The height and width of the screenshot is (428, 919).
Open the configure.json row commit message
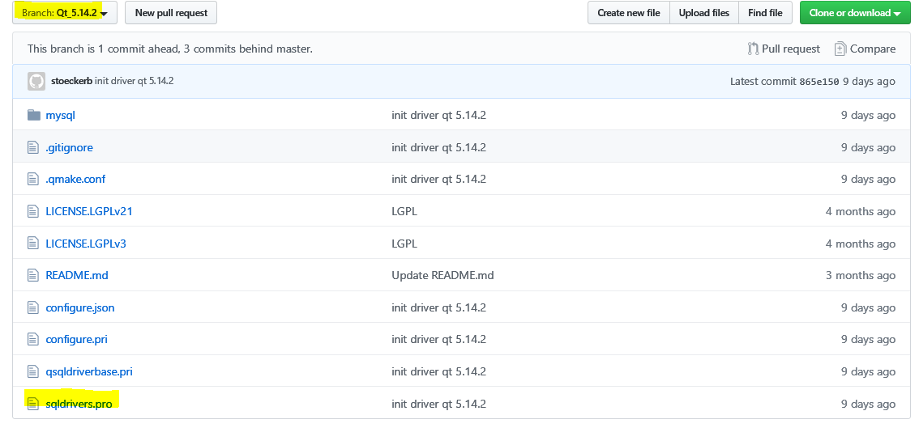pyautogui.click(x=438, y=307)
